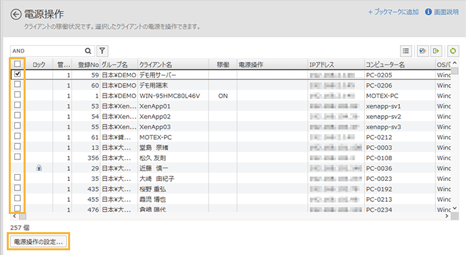Click the table's scroll down arrow
Viewport: 466px width, 255px height.
[x=455, y=209]
